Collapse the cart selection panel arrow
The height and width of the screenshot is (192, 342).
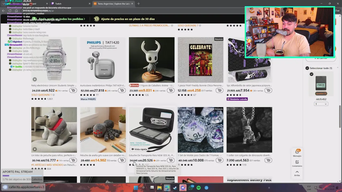(338, 68)
